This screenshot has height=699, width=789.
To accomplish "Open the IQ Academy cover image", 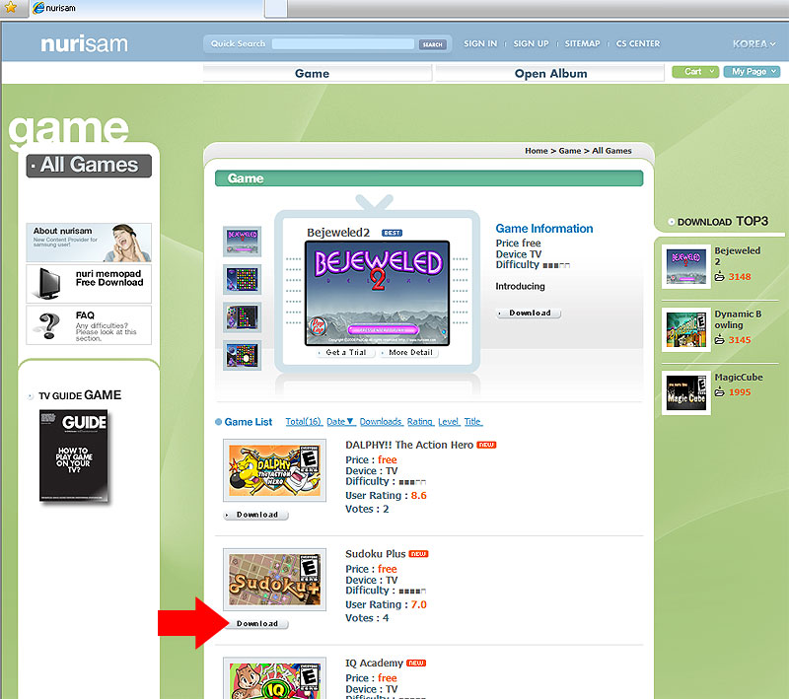I will 274,678.
